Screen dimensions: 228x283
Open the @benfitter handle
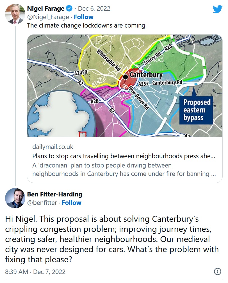[42, 203]
